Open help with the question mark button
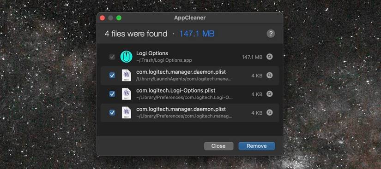 (271, 34)
